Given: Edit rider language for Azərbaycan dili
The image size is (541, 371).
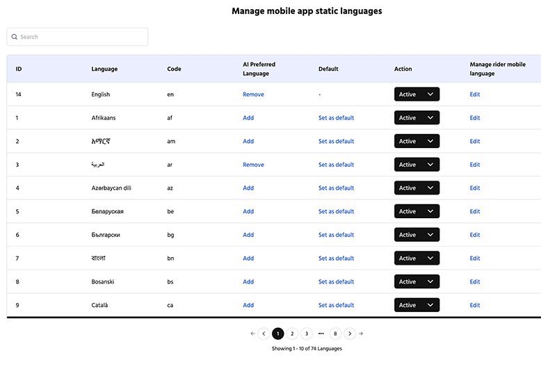Looking at the screenshot, I should [x=475, y=188].
